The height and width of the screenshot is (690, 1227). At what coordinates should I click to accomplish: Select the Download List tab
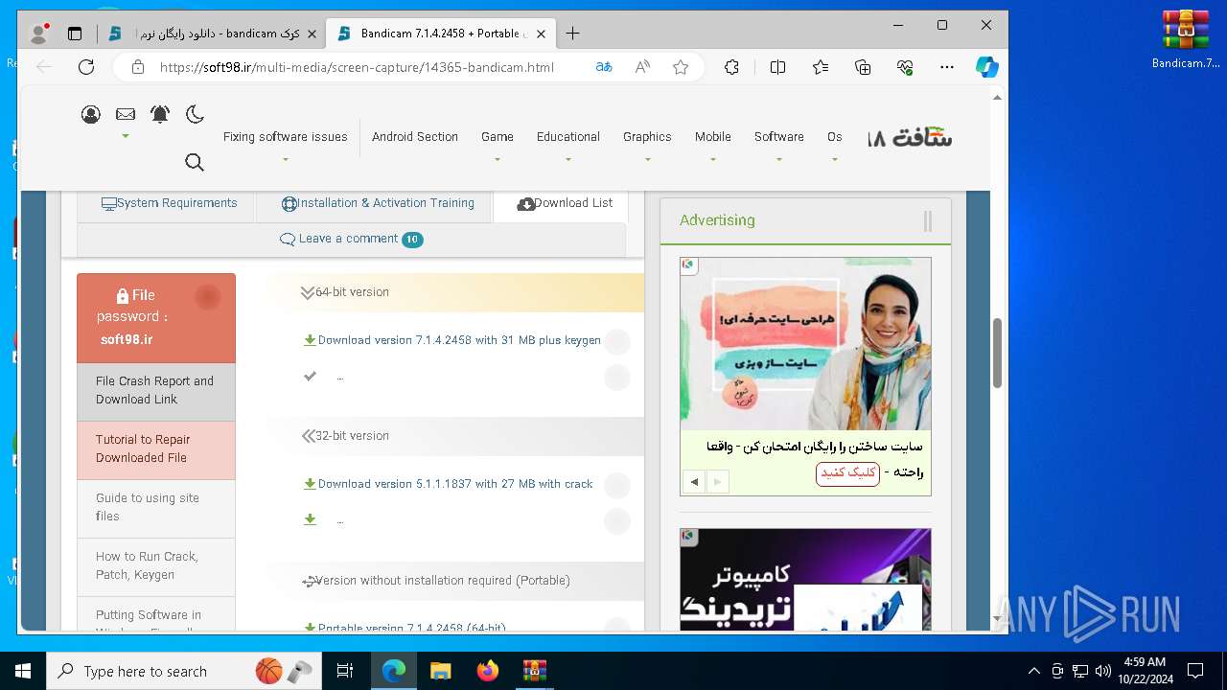coord(565,203)
